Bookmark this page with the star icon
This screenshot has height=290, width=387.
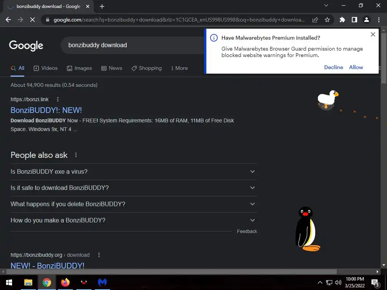tap(327, 20)
